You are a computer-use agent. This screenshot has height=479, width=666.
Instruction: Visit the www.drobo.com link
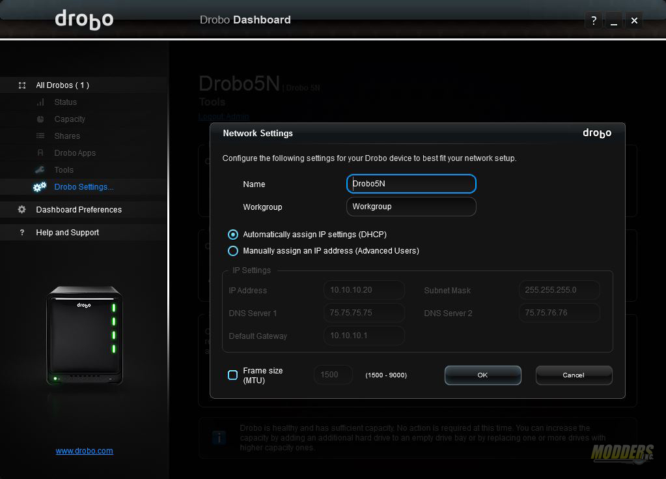point(84,451)
